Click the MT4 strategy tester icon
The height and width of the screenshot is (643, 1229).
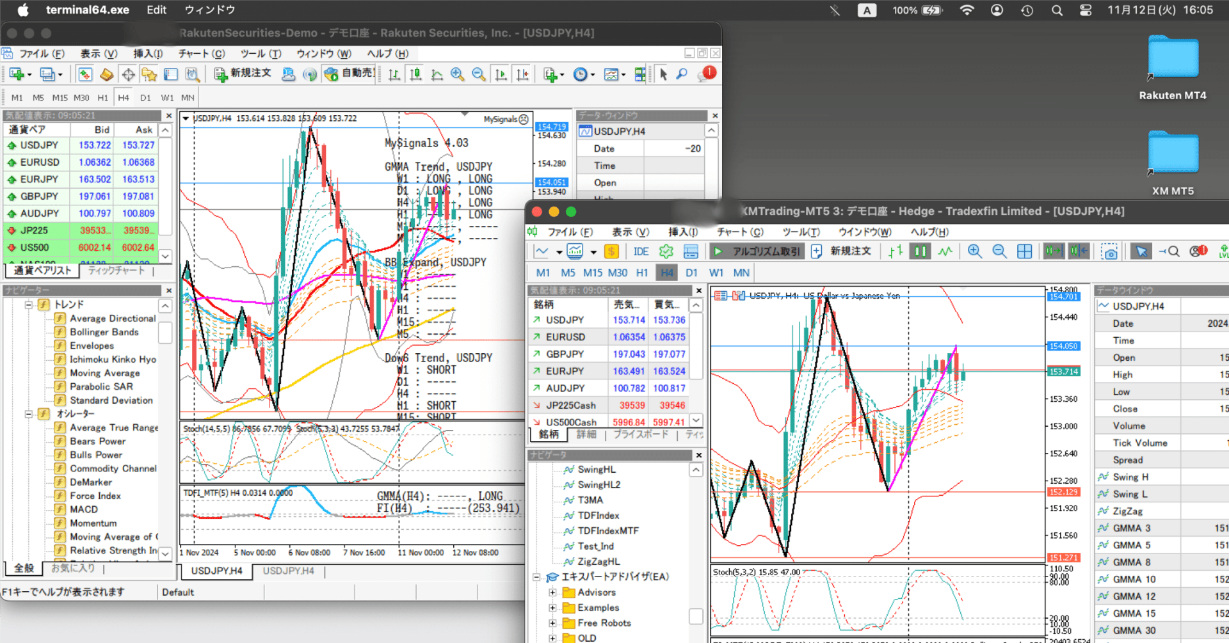pos(192,74)
